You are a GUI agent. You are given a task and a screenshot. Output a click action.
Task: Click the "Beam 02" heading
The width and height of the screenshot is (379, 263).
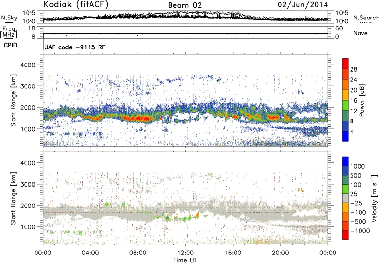point(185,5)
